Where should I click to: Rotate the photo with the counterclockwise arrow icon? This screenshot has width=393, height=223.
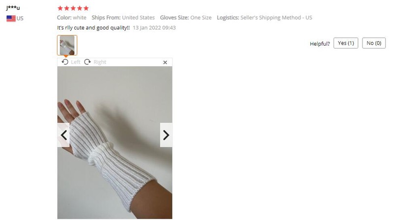pyautogui.click(x=65, y=62)
